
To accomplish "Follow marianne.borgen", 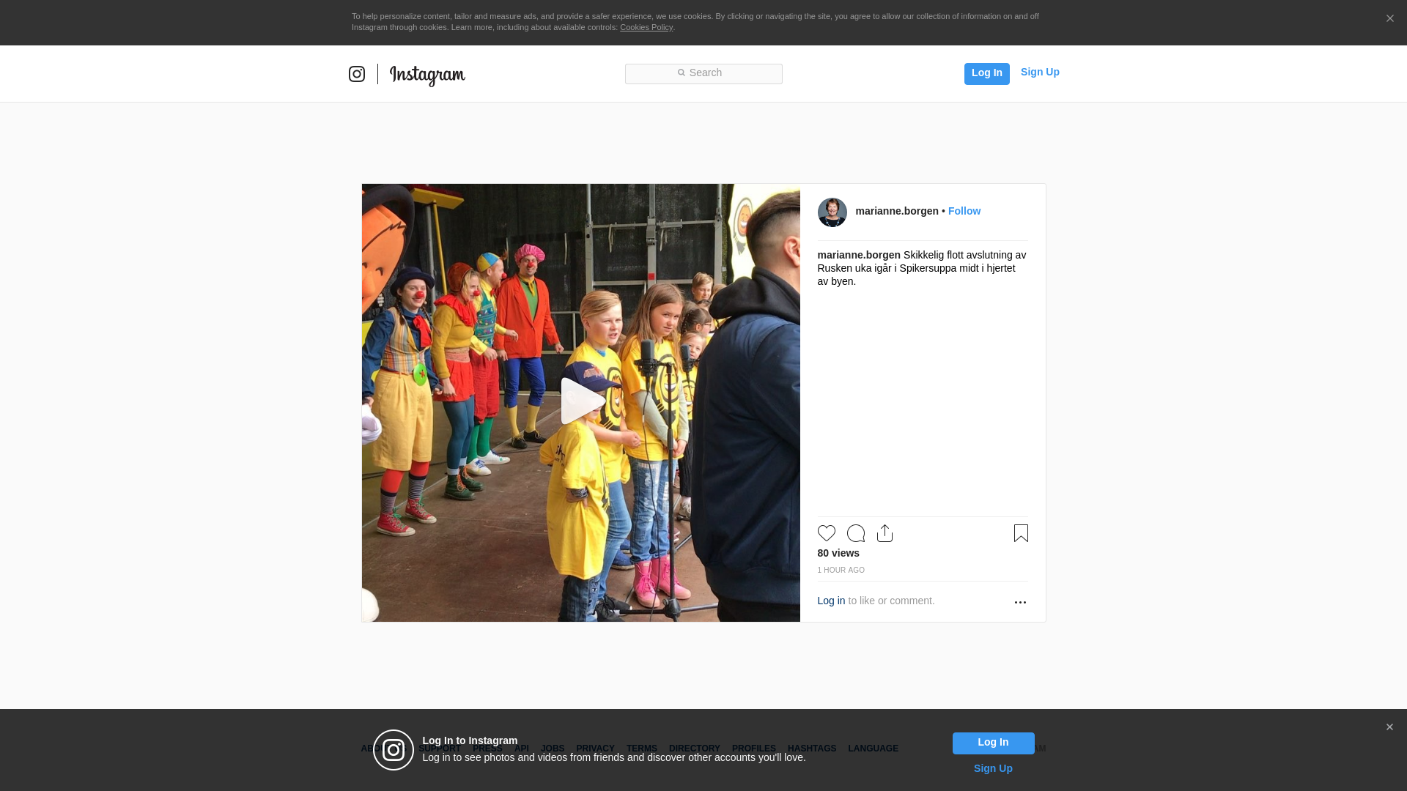I will pos(964,211).
